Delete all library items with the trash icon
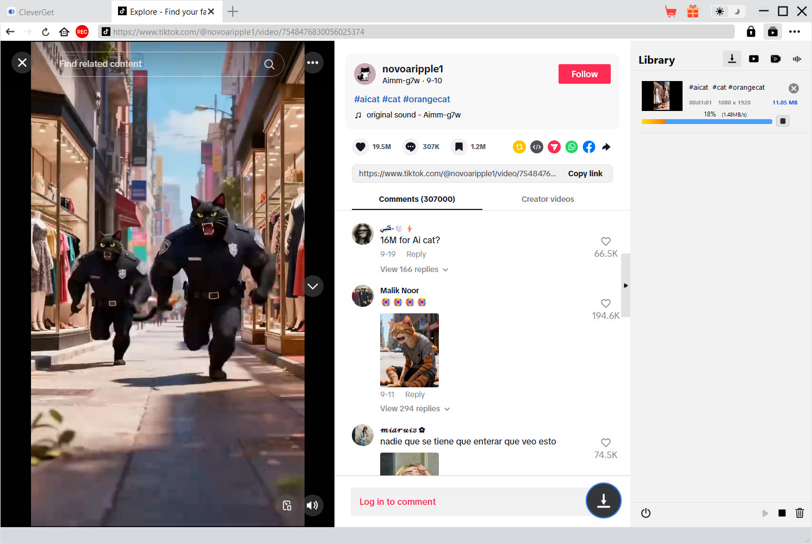The width and height of the screenshot is (812, 544). pos(799,512)
